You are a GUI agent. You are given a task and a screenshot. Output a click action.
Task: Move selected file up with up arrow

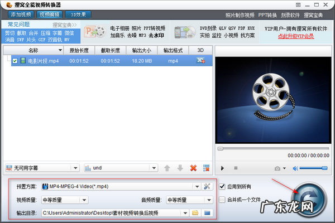coord(167,168)
